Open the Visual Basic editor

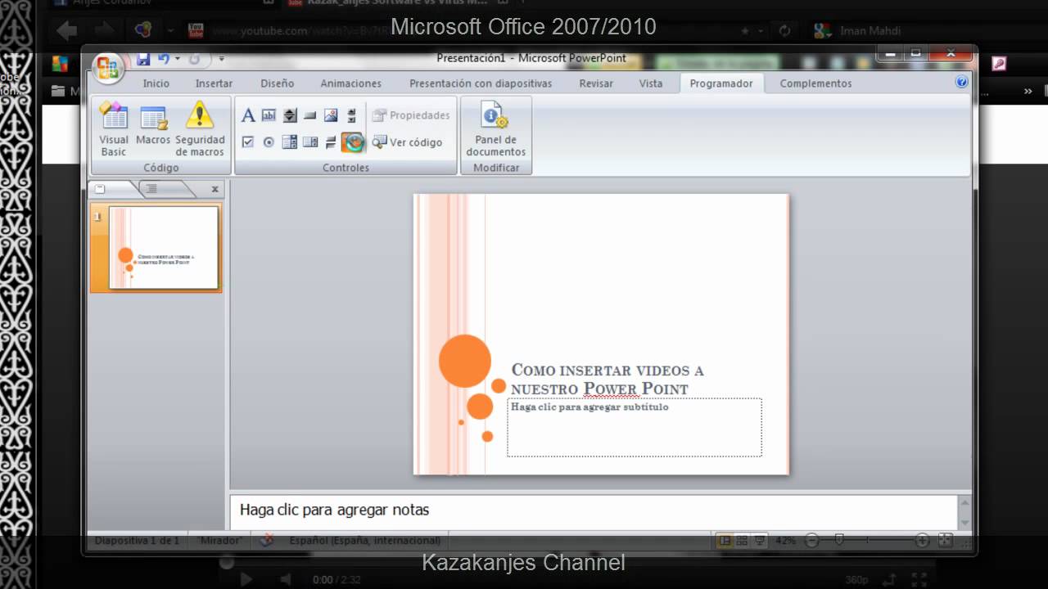click(114, 128)
